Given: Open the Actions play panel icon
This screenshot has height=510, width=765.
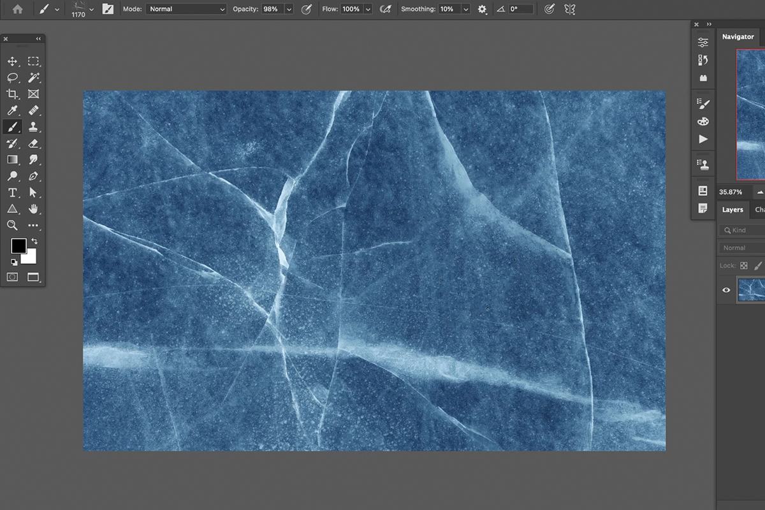Looking at the screenshot, I should point(703,139).
